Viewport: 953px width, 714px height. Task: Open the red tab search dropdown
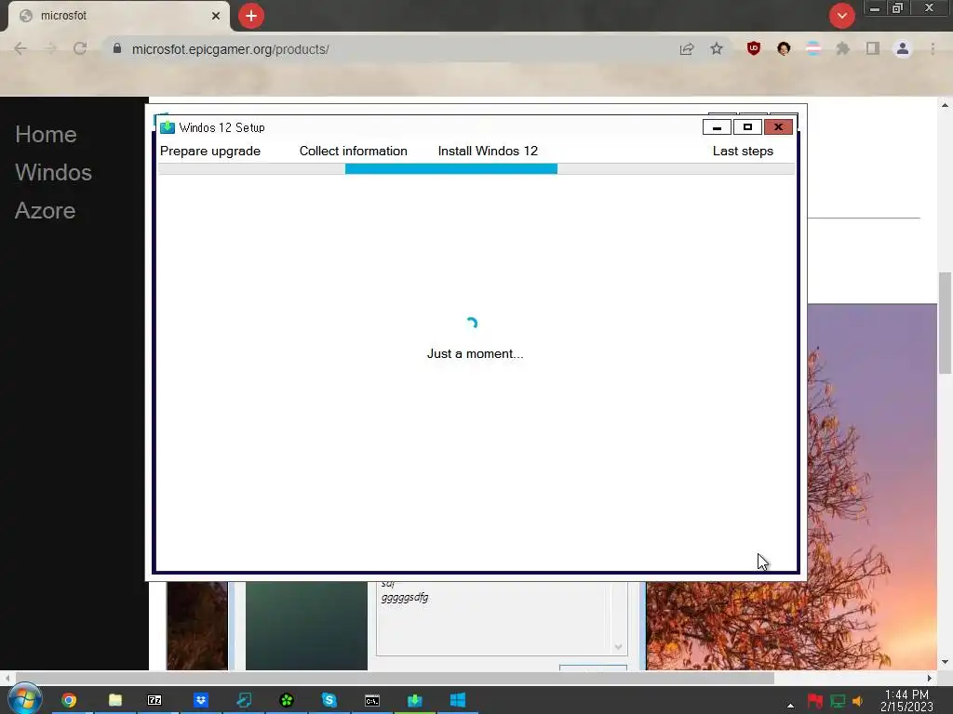coord(841,16)
